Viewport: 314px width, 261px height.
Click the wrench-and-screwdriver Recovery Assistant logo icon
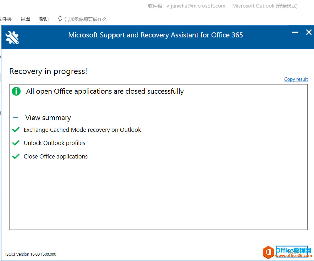pyautogui.click(x=11, y=37)
